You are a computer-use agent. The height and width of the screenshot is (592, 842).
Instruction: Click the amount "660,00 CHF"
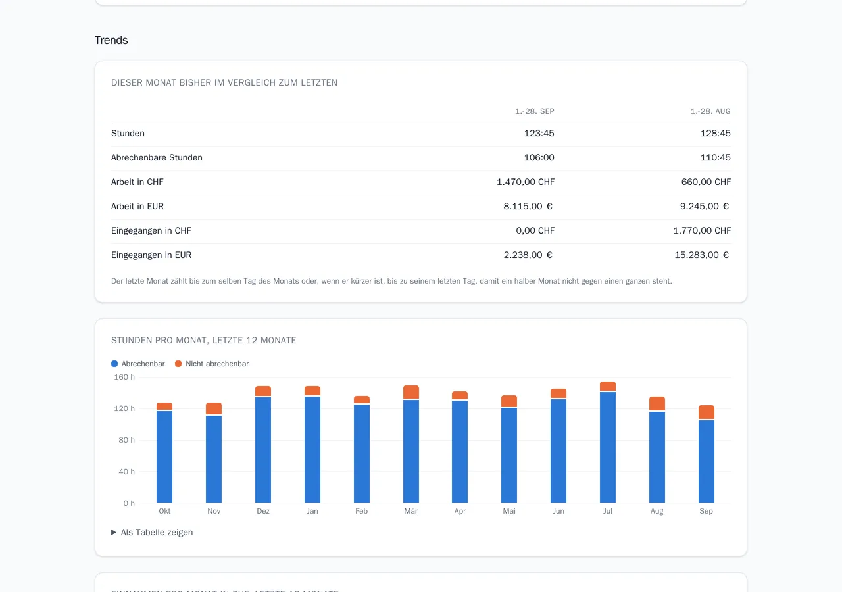pyautogui.click(x=706, y=182)
